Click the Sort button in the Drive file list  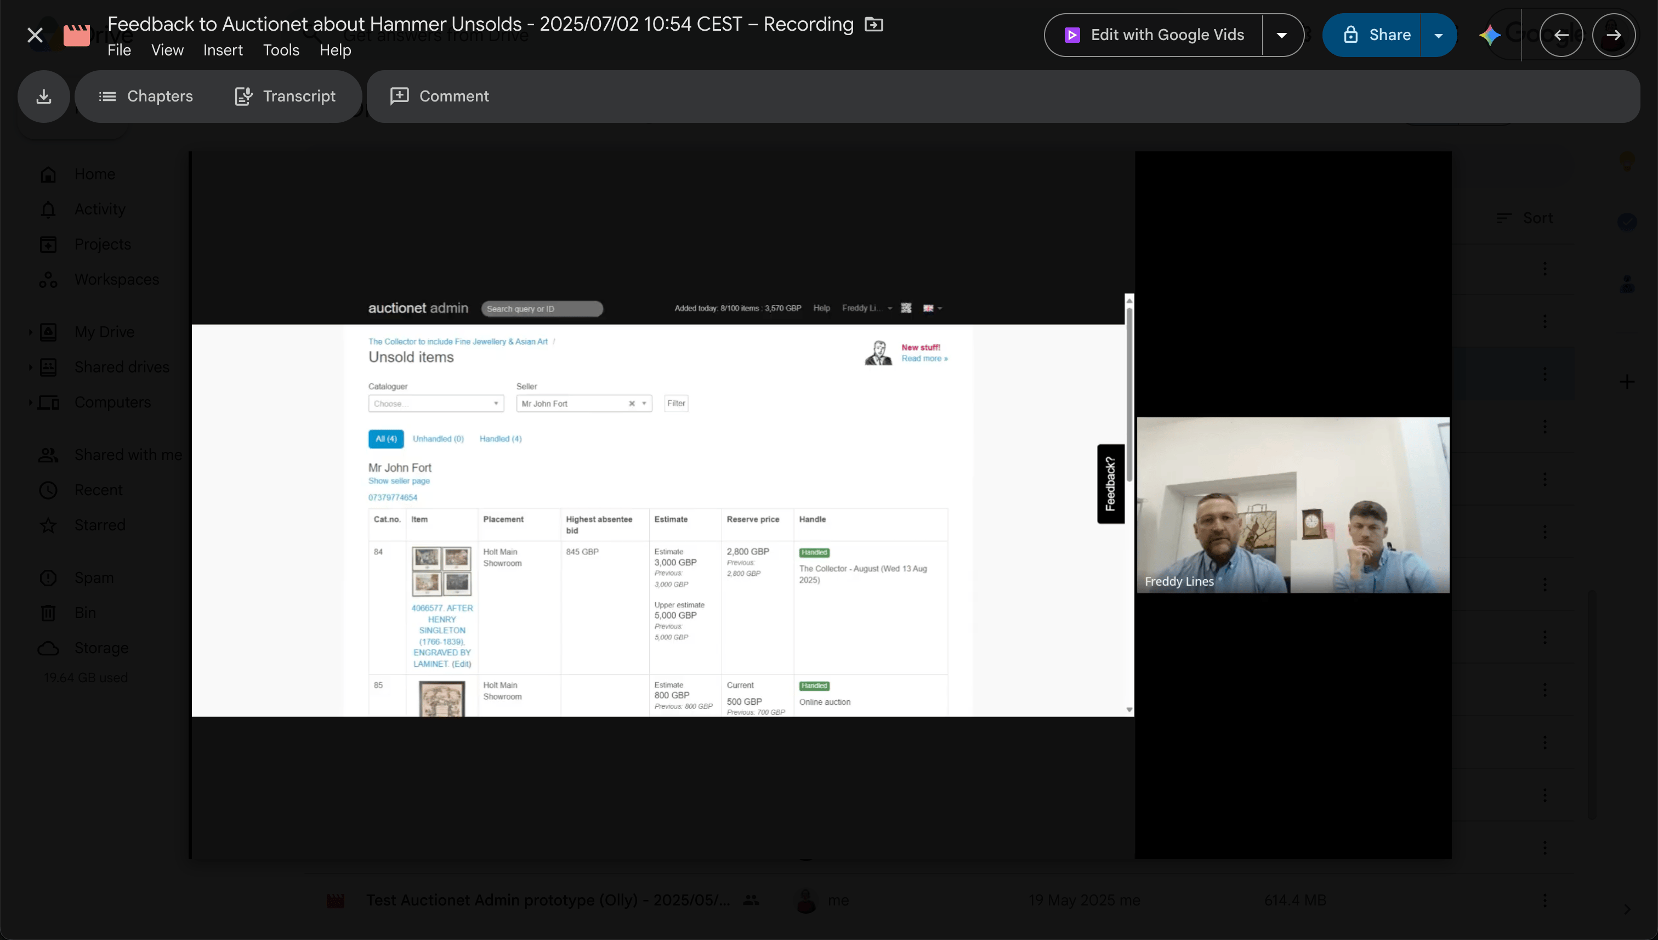pyautogui.click(x=1525, y=218)
